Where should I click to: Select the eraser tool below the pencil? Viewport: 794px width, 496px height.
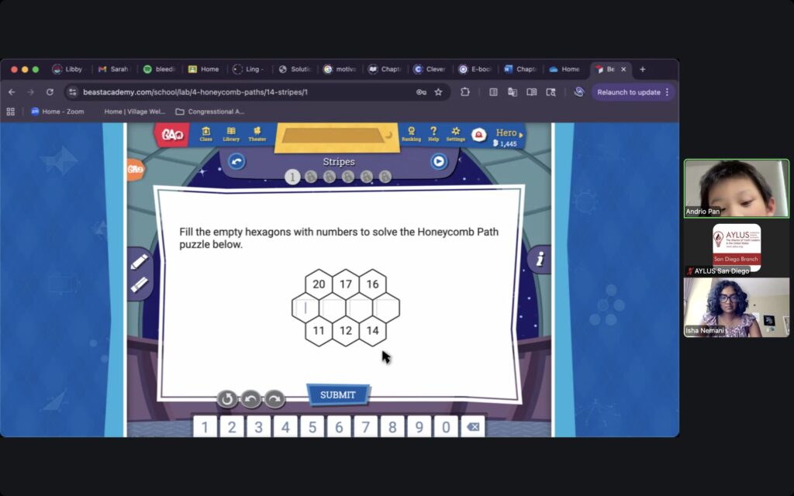tap(140, 285)
